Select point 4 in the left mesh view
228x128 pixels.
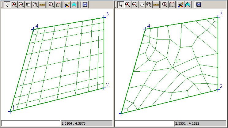(x=33, y=29)
